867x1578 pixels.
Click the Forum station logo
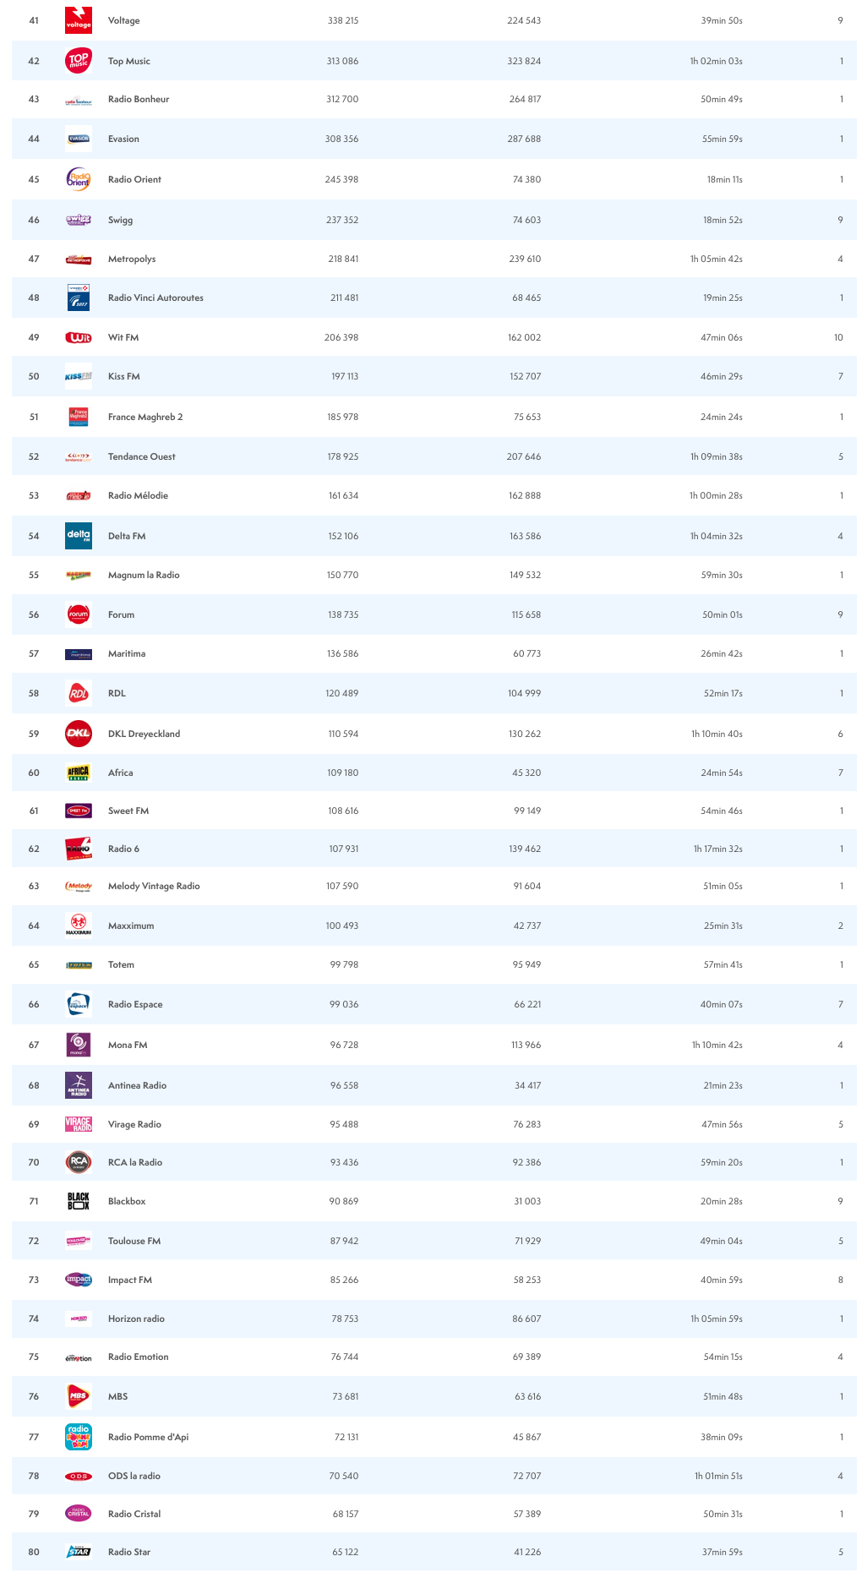pos(79,614)
